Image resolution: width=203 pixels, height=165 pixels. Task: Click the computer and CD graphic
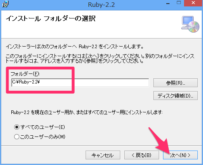point(190,24)
